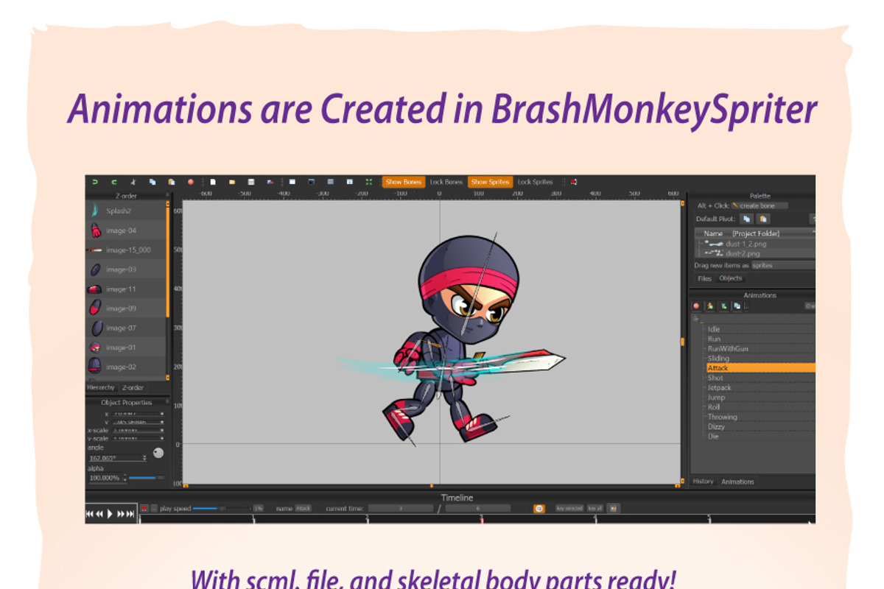The image size is (884, 589).
Task: Click the key selected button
Action: [569, 508]
